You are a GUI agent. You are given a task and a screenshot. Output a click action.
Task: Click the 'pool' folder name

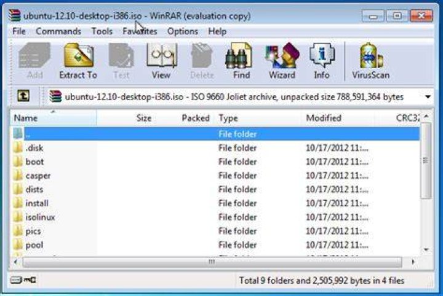coord(34,244)
